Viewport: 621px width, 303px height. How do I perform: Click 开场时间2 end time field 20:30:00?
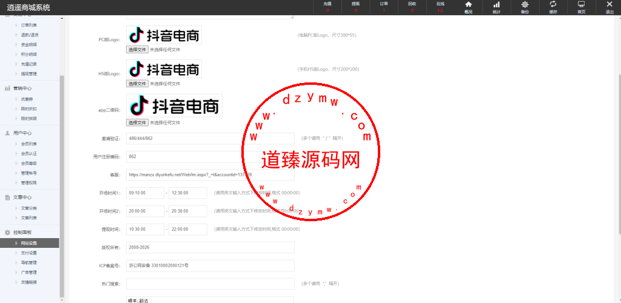click(188, 211)
